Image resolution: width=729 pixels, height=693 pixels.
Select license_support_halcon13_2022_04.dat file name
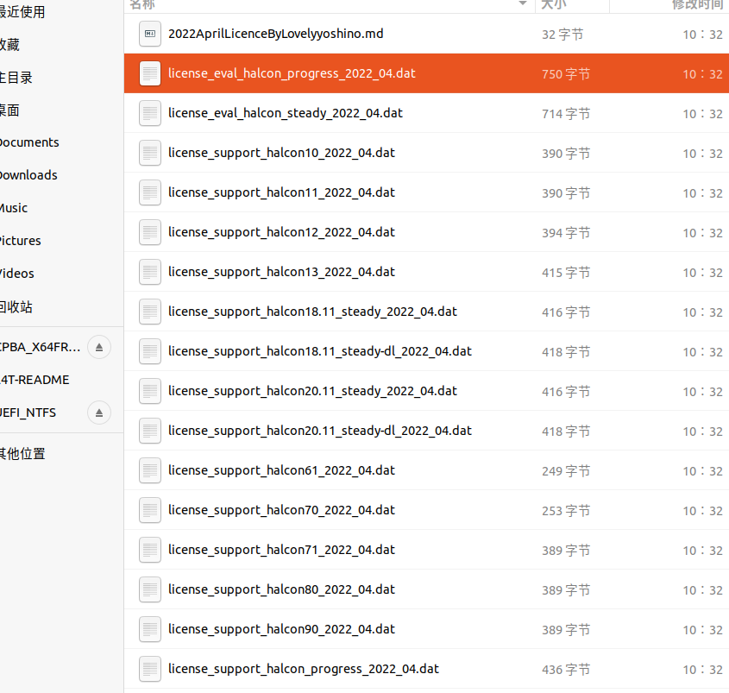tap(281, 272)
